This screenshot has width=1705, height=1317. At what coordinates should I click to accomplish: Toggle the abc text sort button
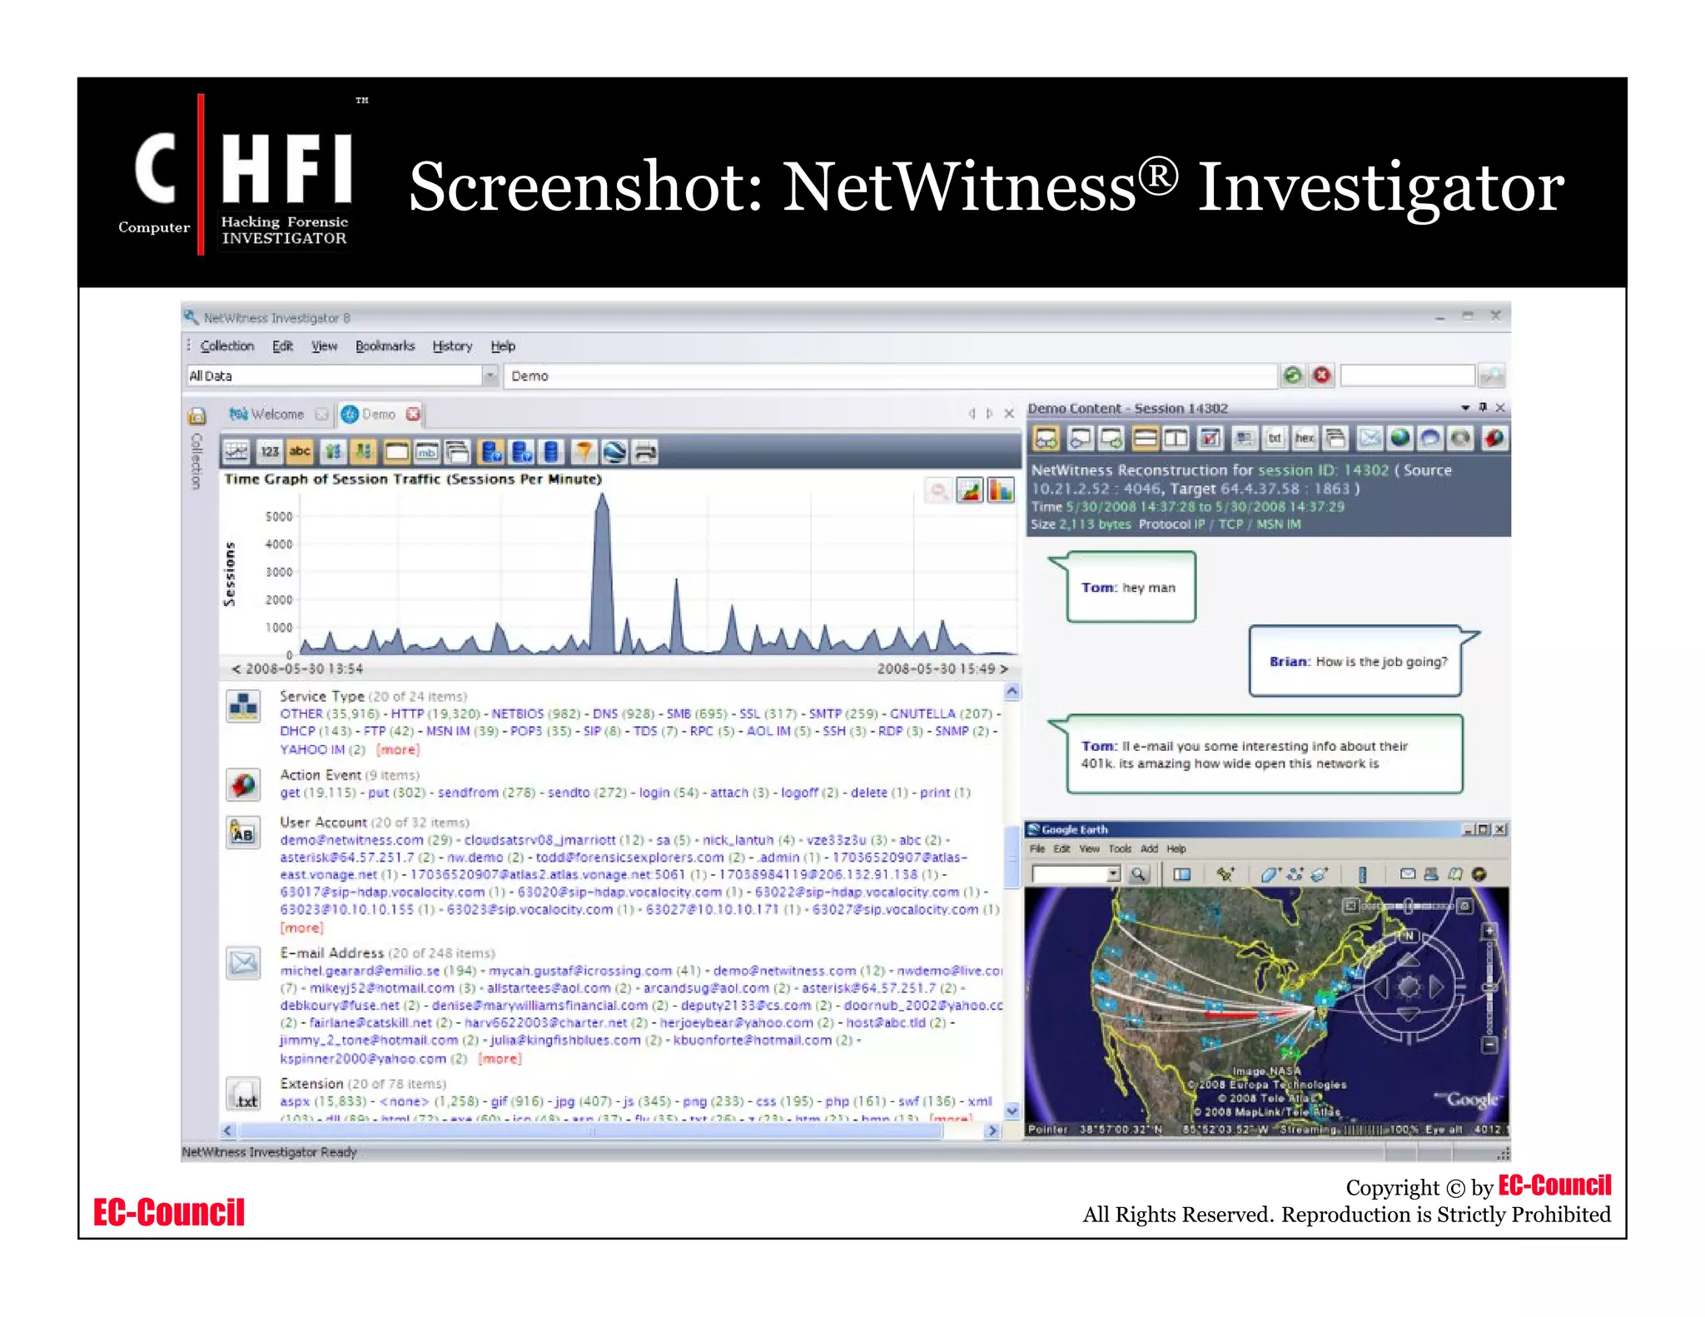(x=300, y=452)
